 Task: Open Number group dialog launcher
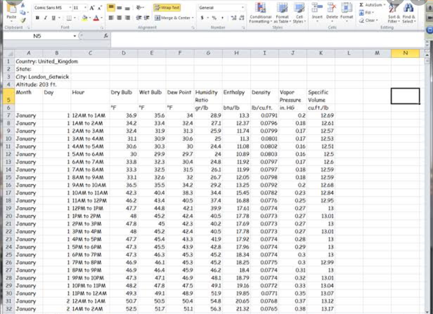[243, 28]
